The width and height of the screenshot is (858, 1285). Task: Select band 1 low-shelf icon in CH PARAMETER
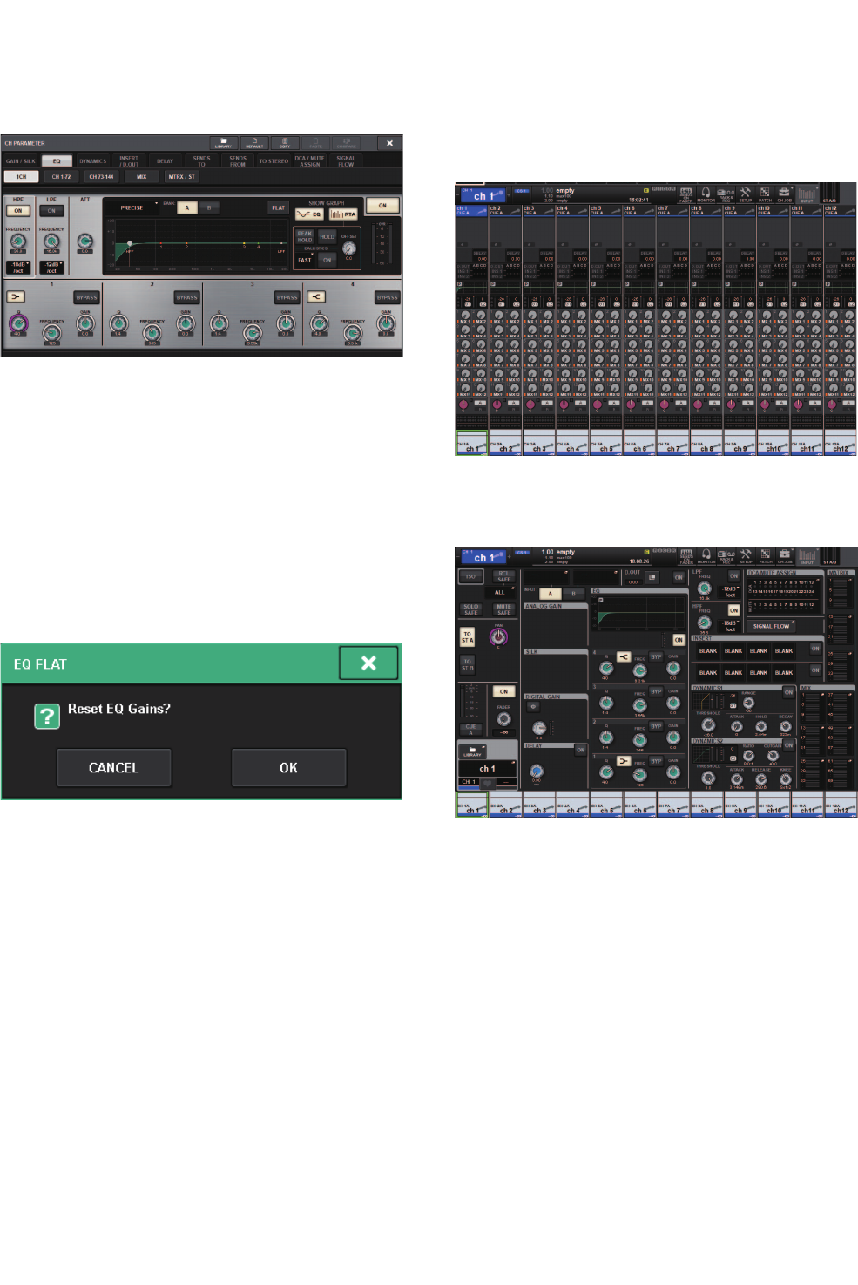16,296
